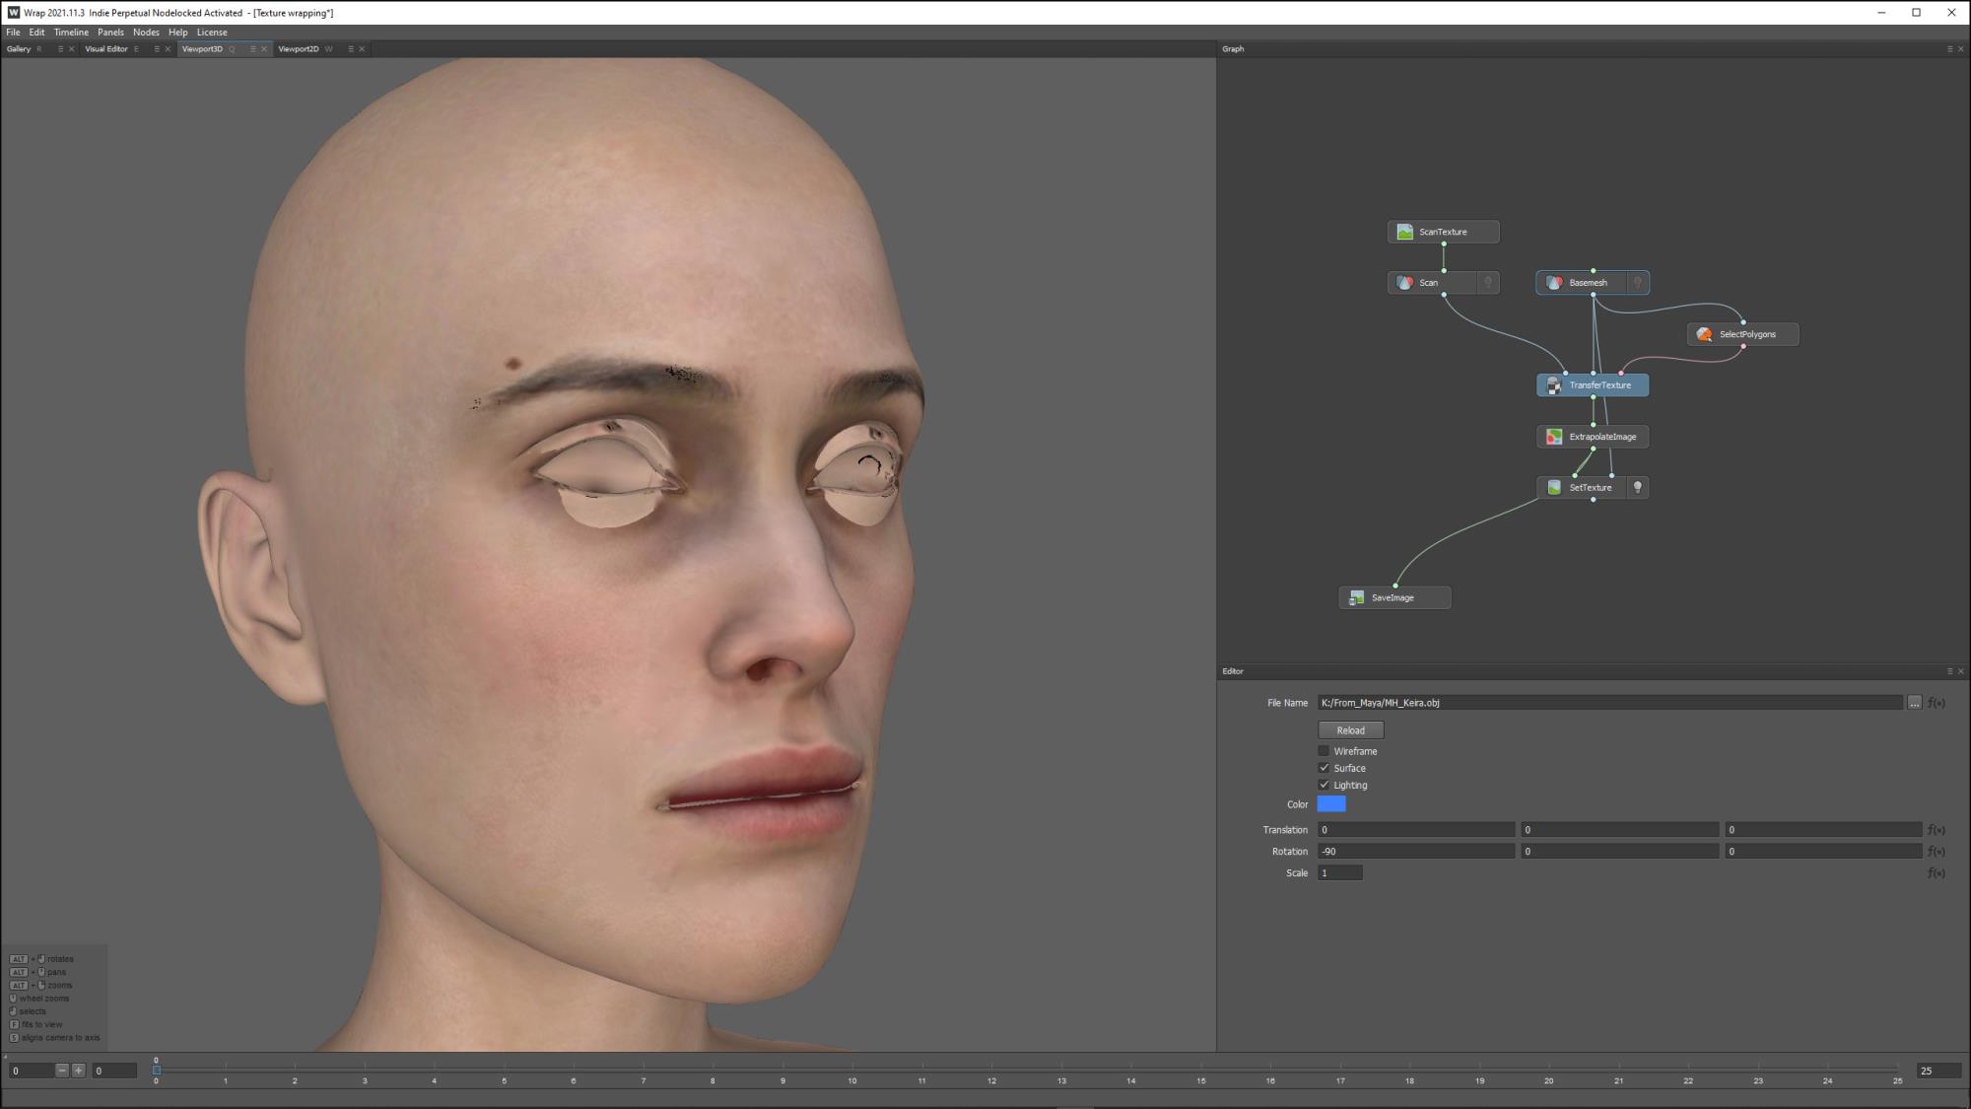The image size is (1971, 1109).
Task: Click the Translation expression f(x) icon
Action: [x=1937, y=830]
